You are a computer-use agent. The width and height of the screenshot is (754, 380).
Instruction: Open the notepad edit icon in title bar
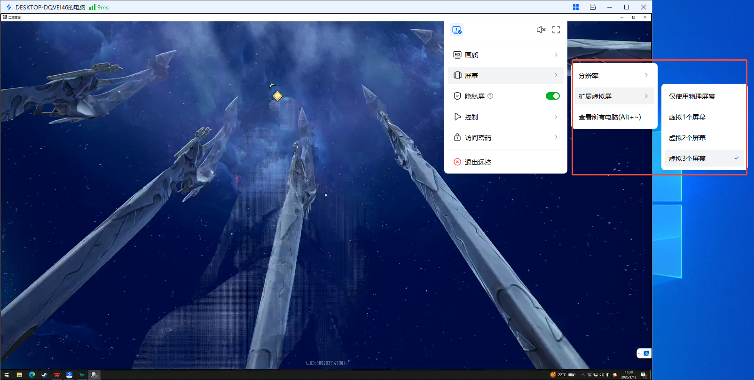click(x=593, y=7)
